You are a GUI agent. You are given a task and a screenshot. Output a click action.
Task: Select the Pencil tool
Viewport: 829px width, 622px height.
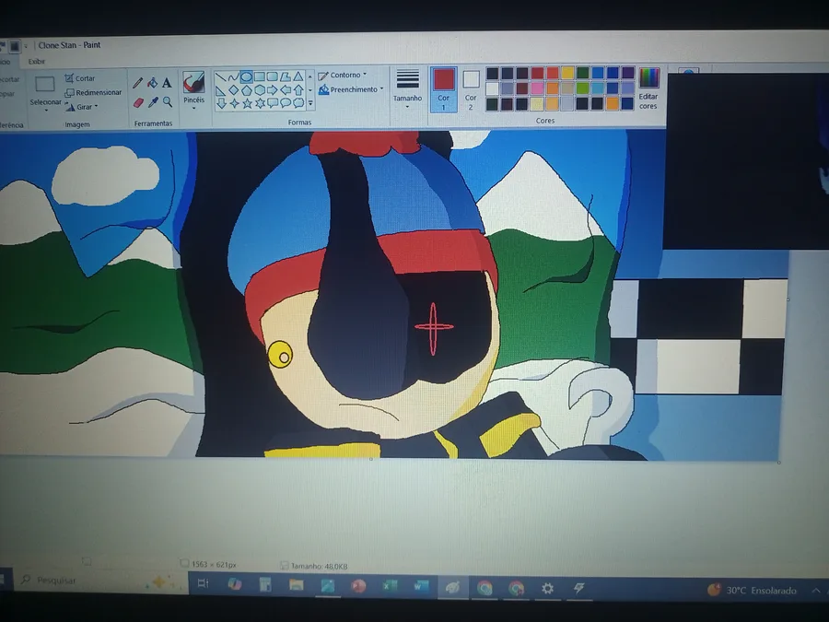click(x=137, y=83)
